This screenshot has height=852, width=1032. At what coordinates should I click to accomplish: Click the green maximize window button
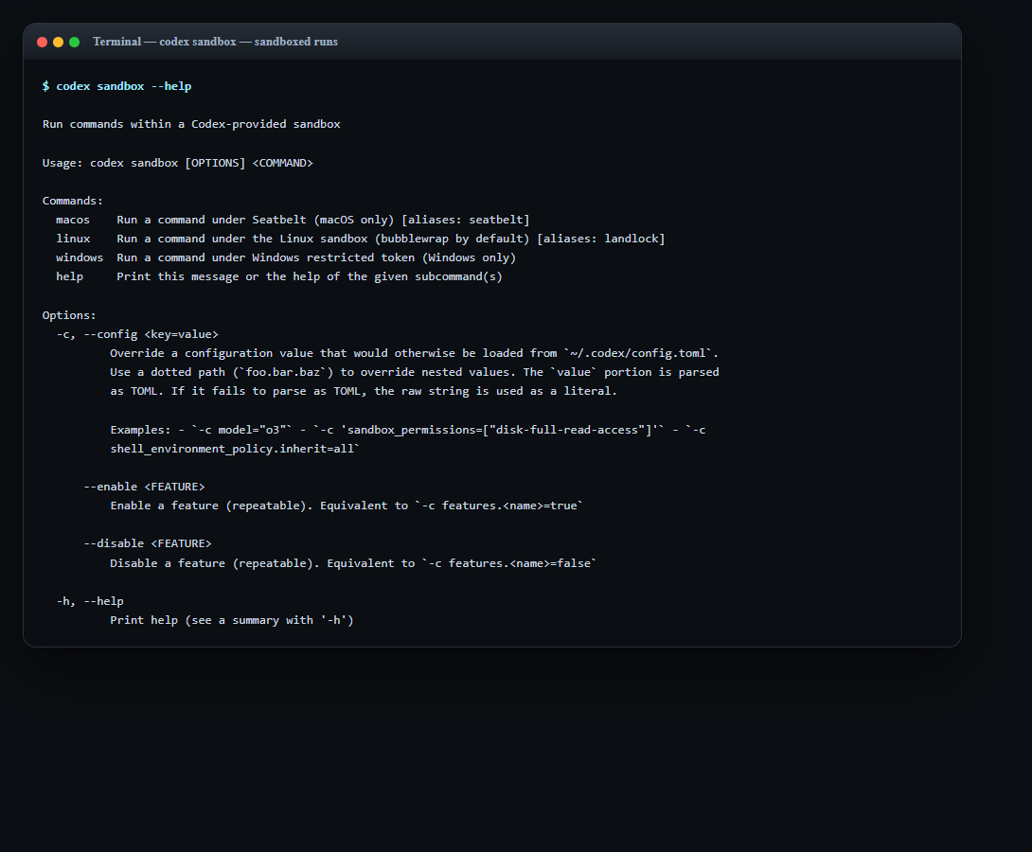click(75, 42)
